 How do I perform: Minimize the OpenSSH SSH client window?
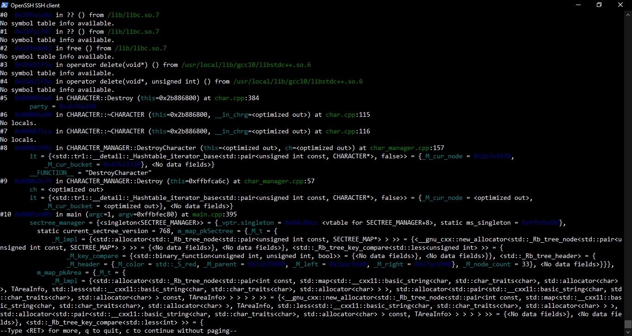pos(578,5)
